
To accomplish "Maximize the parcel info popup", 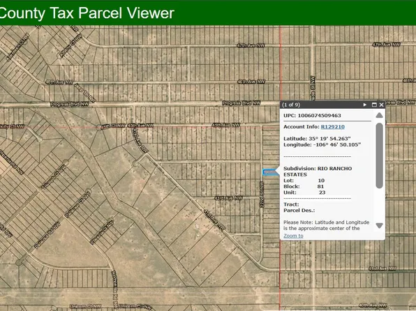I will [x=374, y=105].
